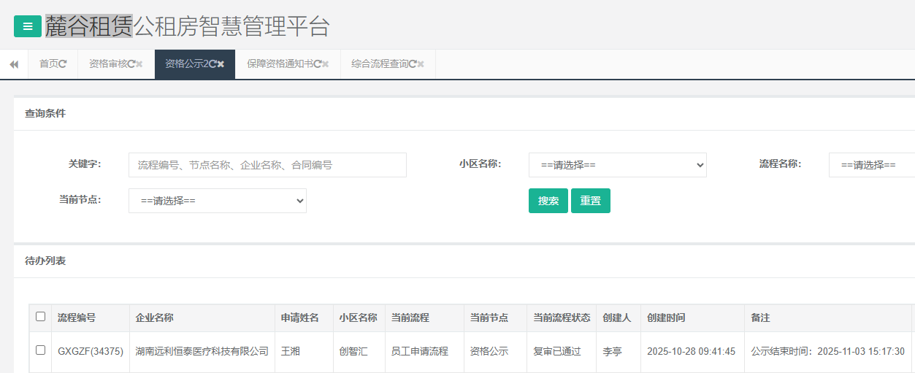Click the double-left arrow tab scroll icon
This screenshot has width=915, height=373.
(14, 64)
